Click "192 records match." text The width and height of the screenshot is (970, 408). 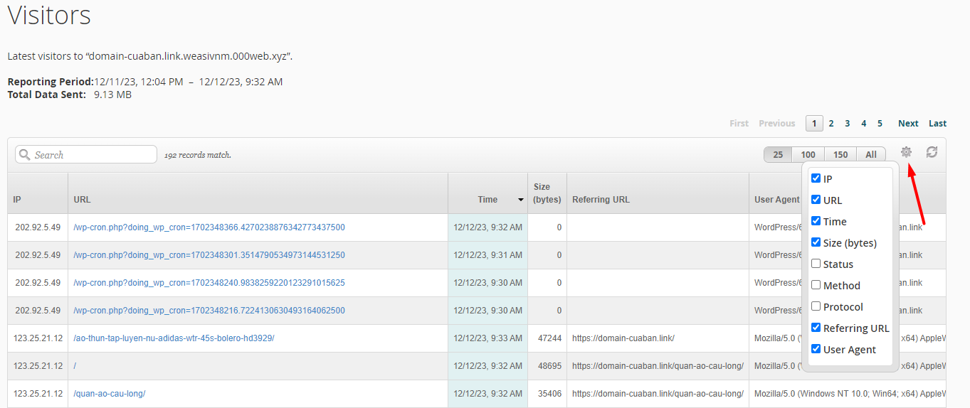(198, 155)
